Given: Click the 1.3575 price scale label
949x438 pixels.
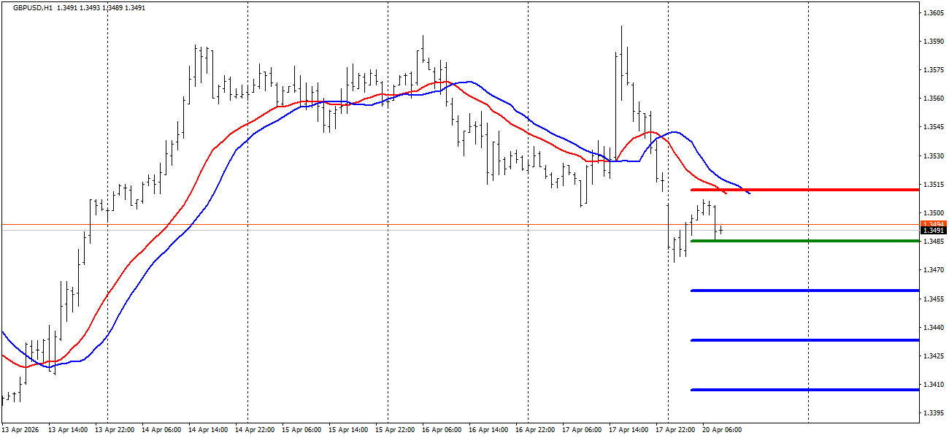Looking at the screenshot, I should (934, 70).
